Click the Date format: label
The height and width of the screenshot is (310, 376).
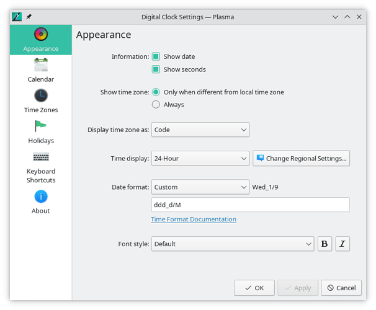pyautogui.click(x=130, y=187)
